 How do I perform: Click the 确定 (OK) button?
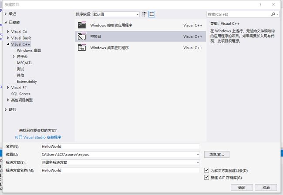[242, 188]
